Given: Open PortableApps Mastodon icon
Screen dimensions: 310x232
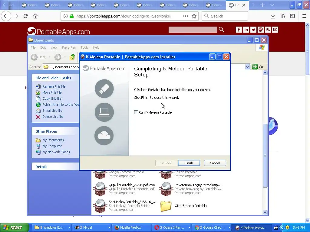Looking at the screenshot, I should pos(261,30).
